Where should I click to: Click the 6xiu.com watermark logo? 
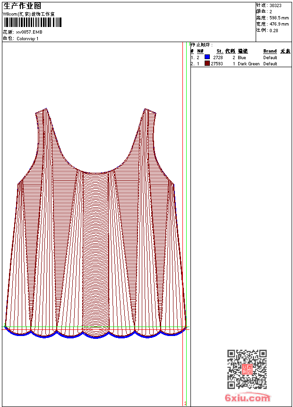pos(248,398)
